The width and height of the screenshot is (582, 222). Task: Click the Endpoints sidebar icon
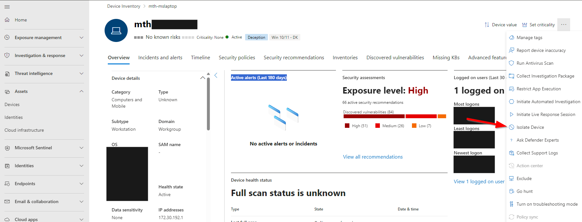pyautogui.click(x=7, y=184)
